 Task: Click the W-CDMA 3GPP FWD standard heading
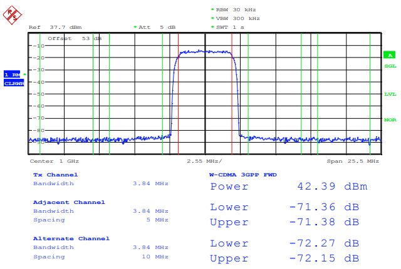click(x=242, y=175)
